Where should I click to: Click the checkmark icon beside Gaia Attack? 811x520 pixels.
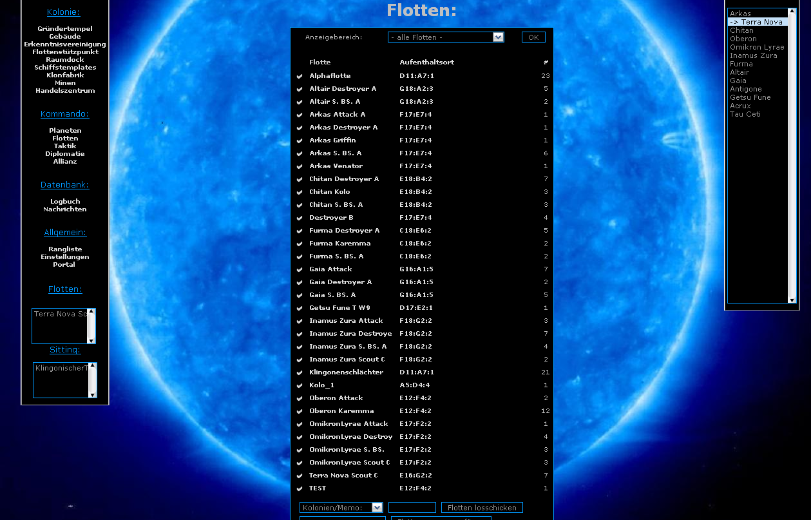300,270
